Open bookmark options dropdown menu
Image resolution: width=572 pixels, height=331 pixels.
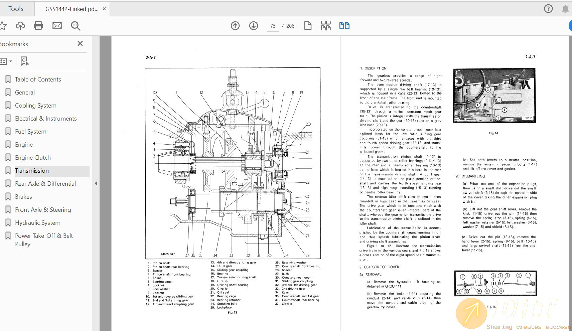(6, 61)
